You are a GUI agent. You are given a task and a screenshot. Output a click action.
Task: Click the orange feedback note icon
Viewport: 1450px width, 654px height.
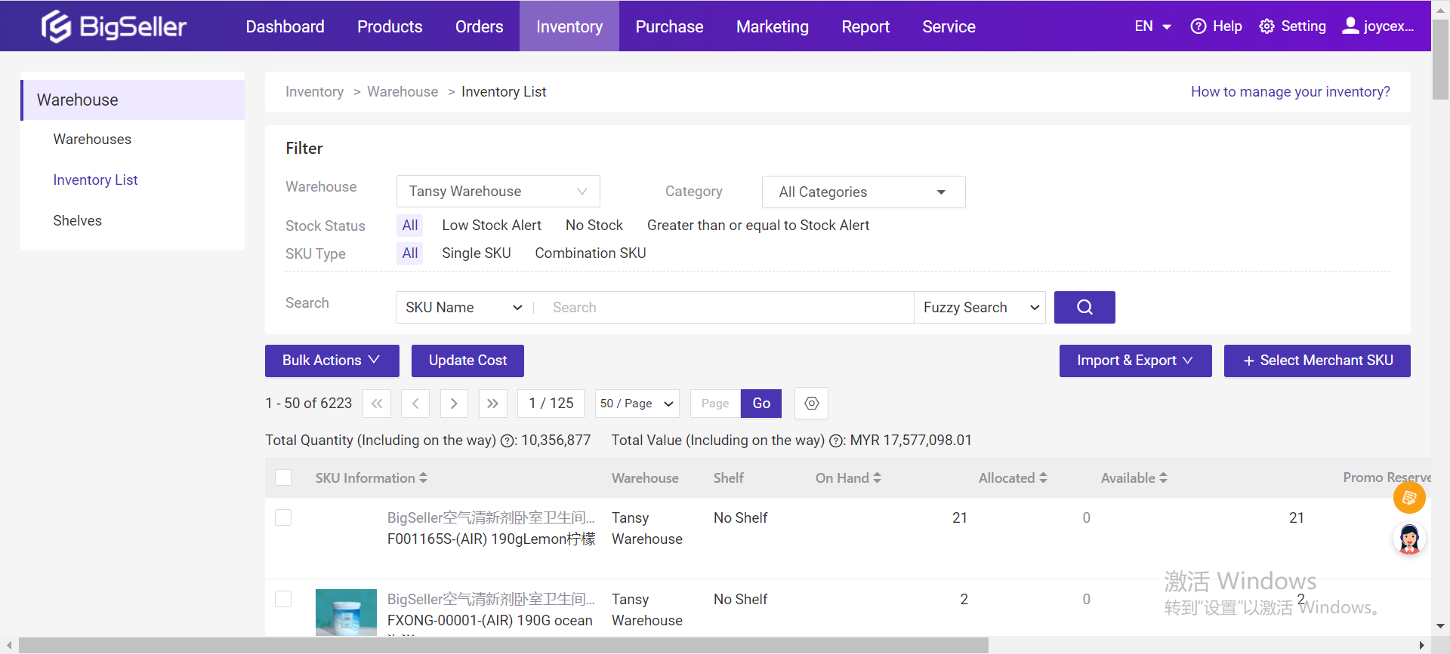[x=1408, y=498]
